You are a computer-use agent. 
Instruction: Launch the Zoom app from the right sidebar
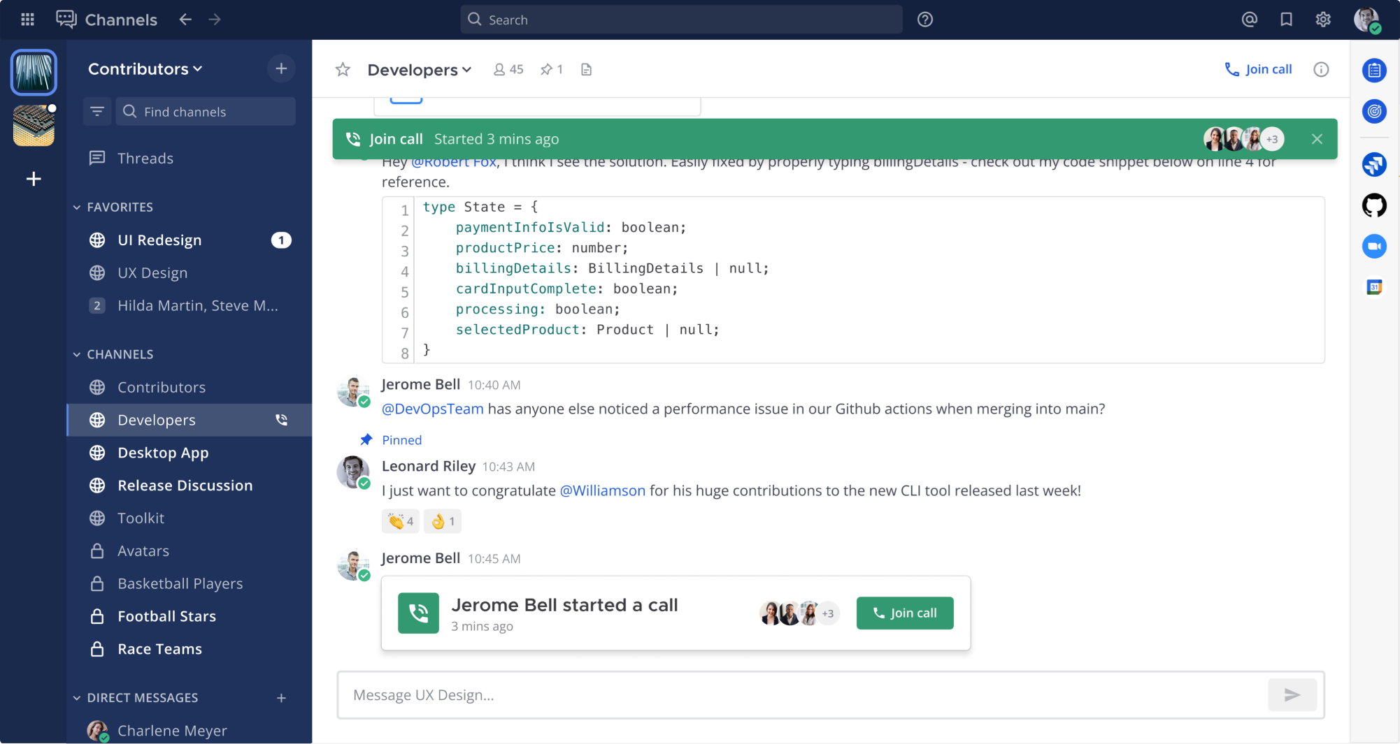(x=1373, y=246)
